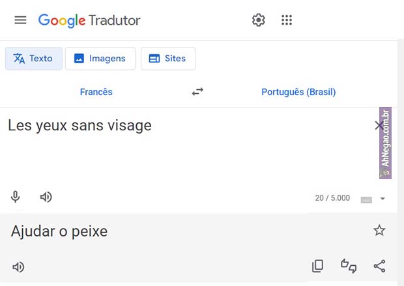404x286 pixels.
Task: Toggle the virtual keyboard icon
Action: pos(366,199)
